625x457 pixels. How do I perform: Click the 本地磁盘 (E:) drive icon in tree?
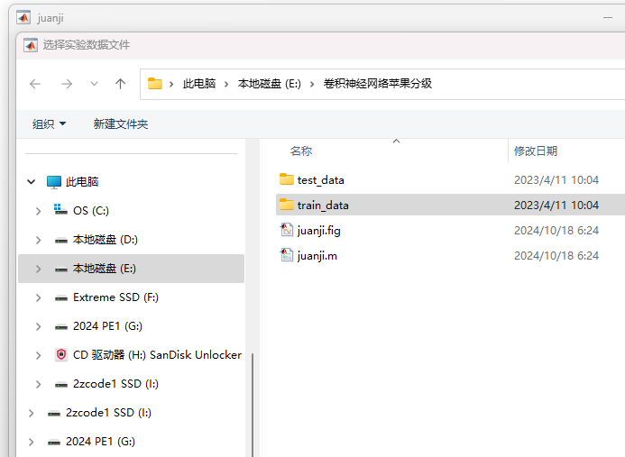click(61, 270)
